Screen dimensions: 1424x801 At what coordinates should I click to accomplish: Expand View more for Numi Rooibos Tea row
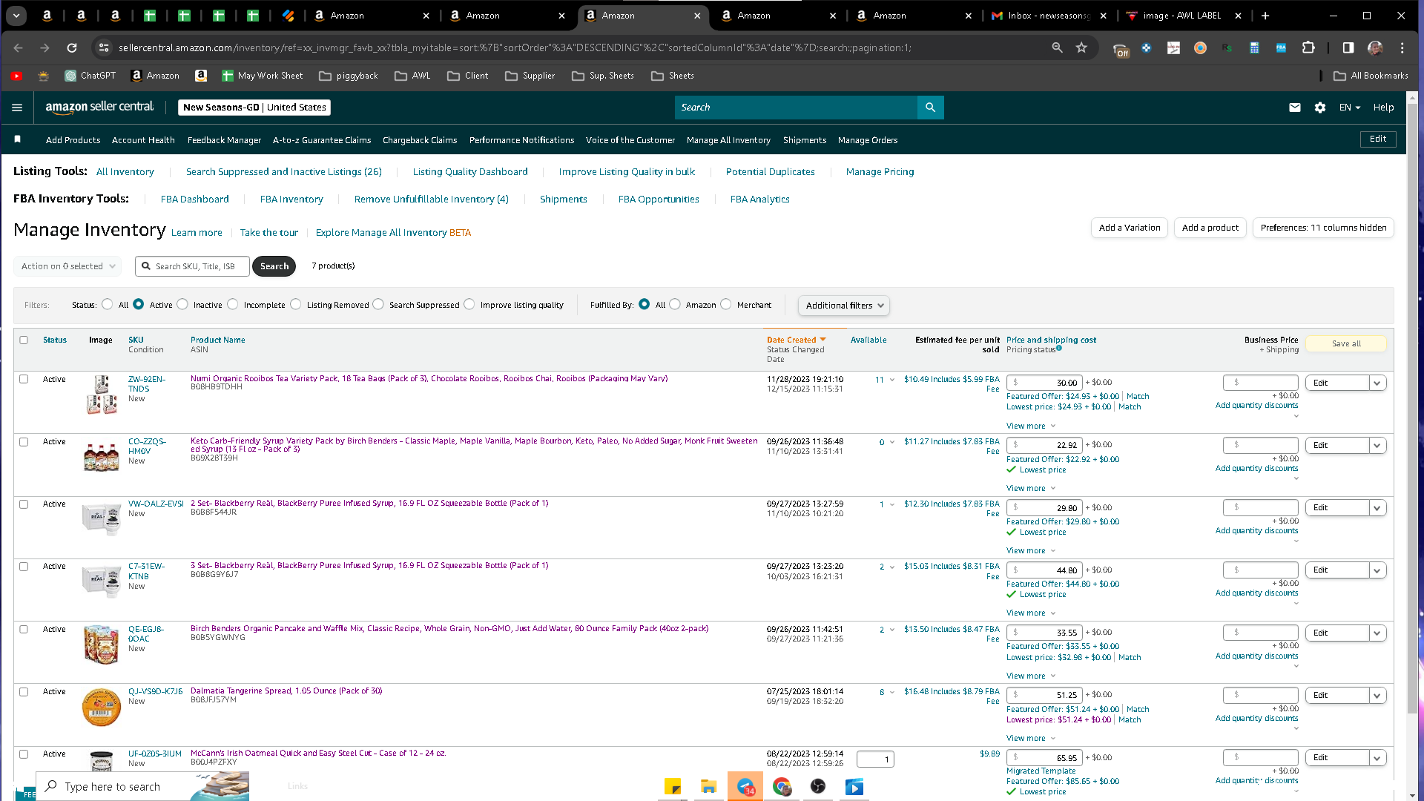[x=1031, y=426]
